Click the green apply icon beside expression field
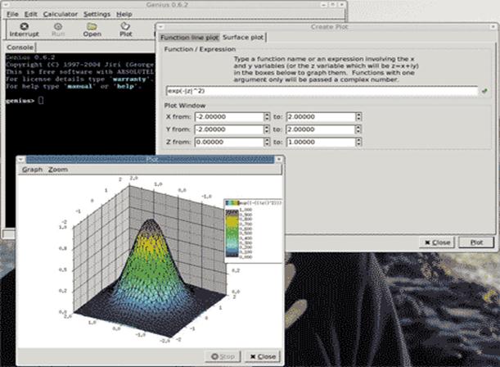Image resolution: width=500 pixels, height=367 pixels. pyautogui.click(x=484, y=91)
